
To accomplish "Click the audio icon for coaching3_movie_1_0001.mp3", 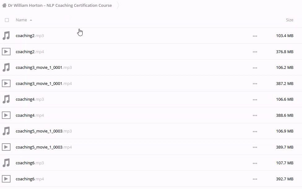I will pos(6,67).
